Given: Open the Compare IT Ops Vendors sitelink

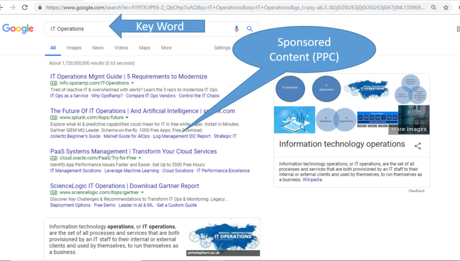Looking at the screenshot, I should (x=151, y=96).
